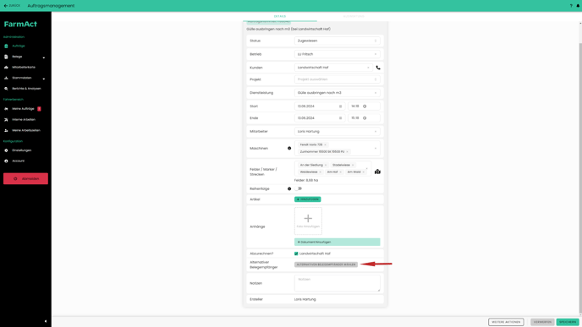Image resolution: width=582 pixels, height=327 pixels.
Task: Open Weitere Aktionen button
Action: point(506,322)
